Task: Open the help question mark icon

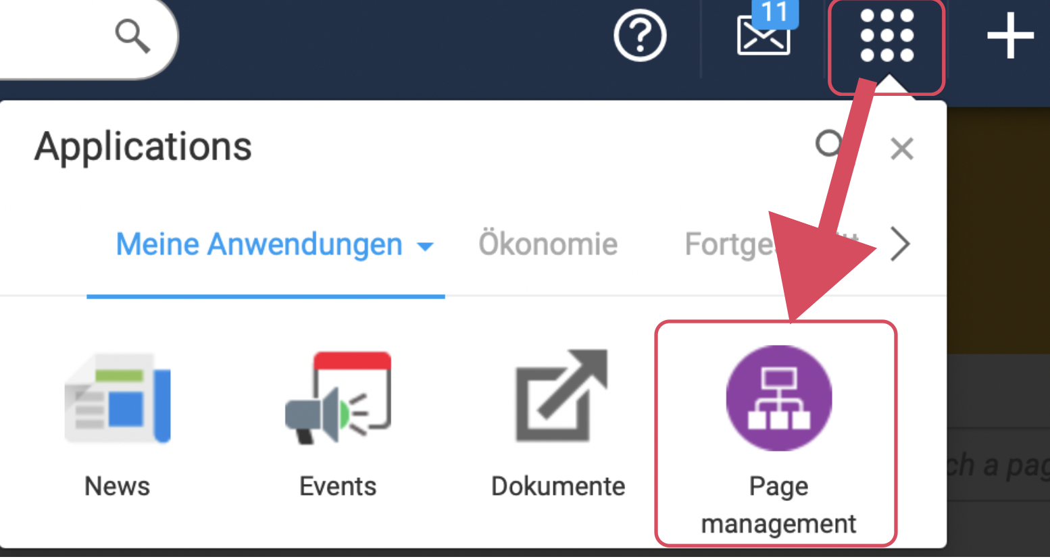Action: [639, 36]
